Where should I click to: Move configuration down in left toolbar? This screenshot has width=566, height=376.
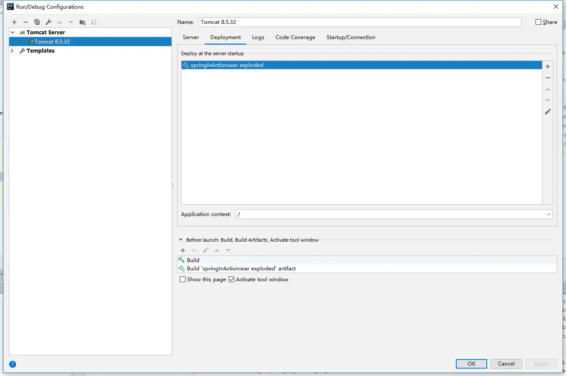point(71,22)
